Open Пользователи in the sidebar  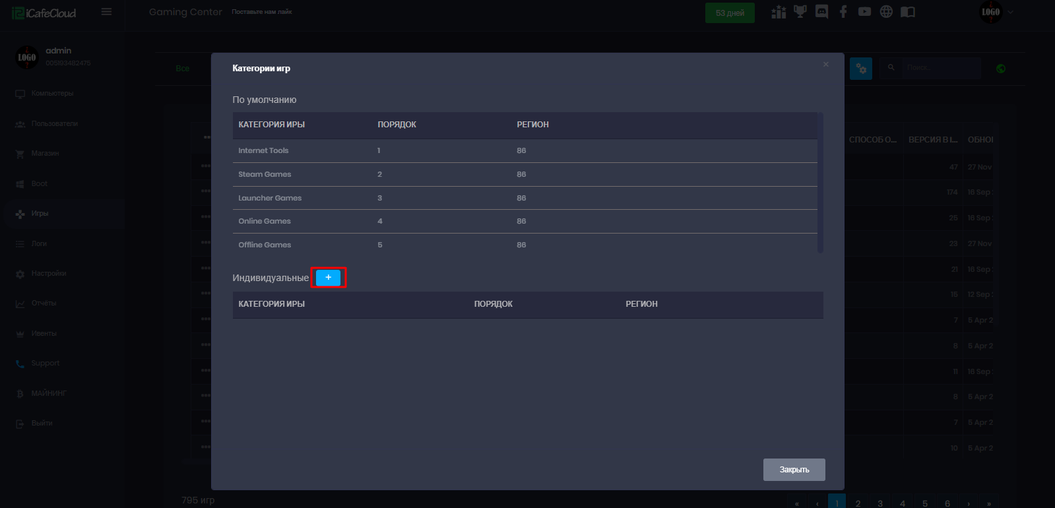pyautogui.click(x=55, y=123)
